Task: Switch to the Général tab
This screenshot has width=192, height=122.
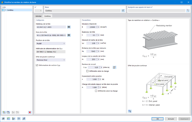Action: click(38, 16)
